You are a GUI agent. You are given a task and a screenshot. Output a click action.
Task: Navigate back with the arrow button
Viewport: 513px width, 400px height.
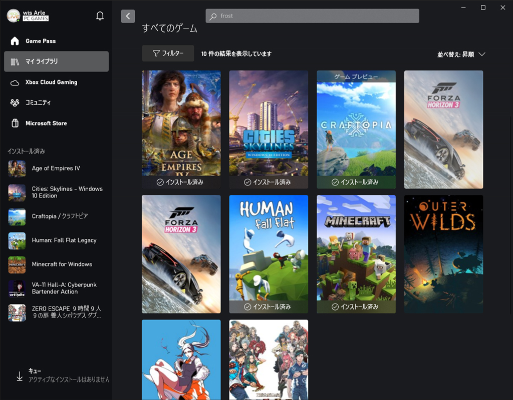tap(128, 15)
